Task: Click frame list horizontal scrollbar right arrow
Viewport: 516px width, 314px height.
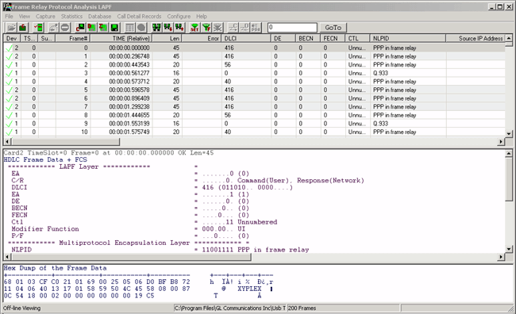Action: pyautogui.click(x=501, y=142)
